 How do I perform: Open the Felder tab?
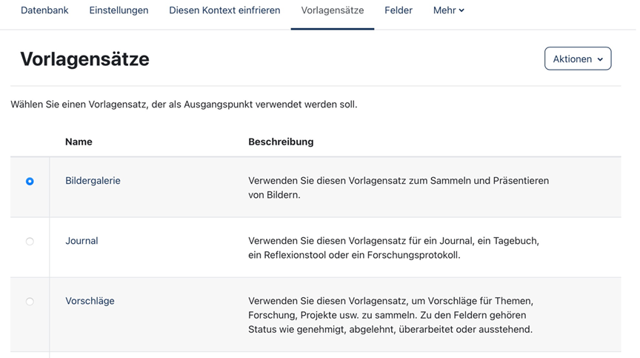(x=399, y=10)
